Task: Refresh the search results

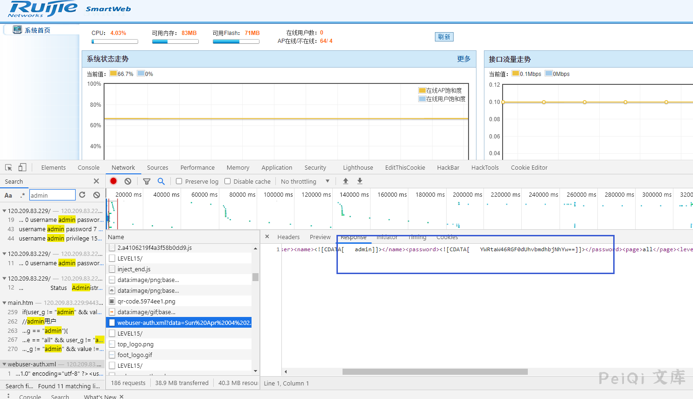Action: point(83,195)
